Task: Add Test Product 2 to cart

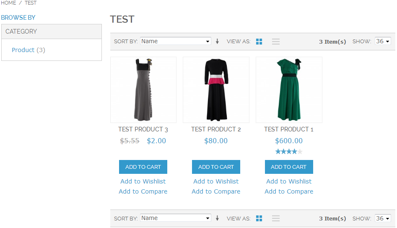Action: coord(216,167)
